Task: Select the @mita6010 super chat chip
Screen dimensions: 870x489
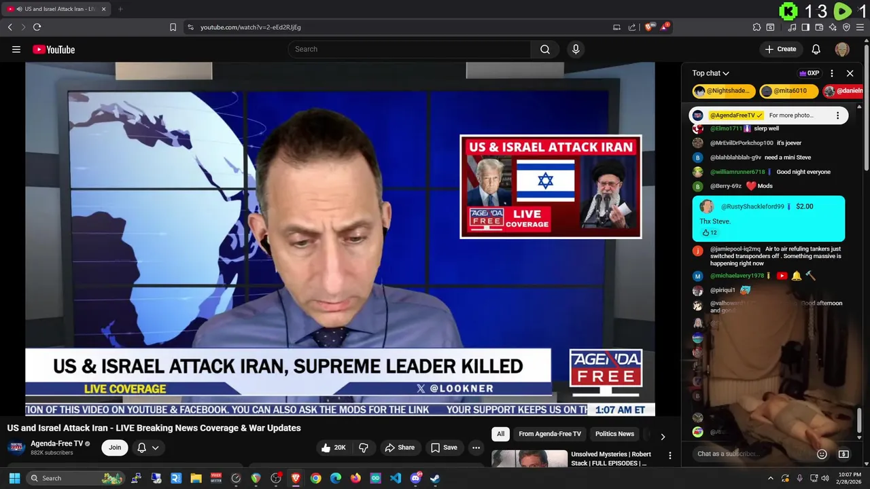Action: [789, 91]
